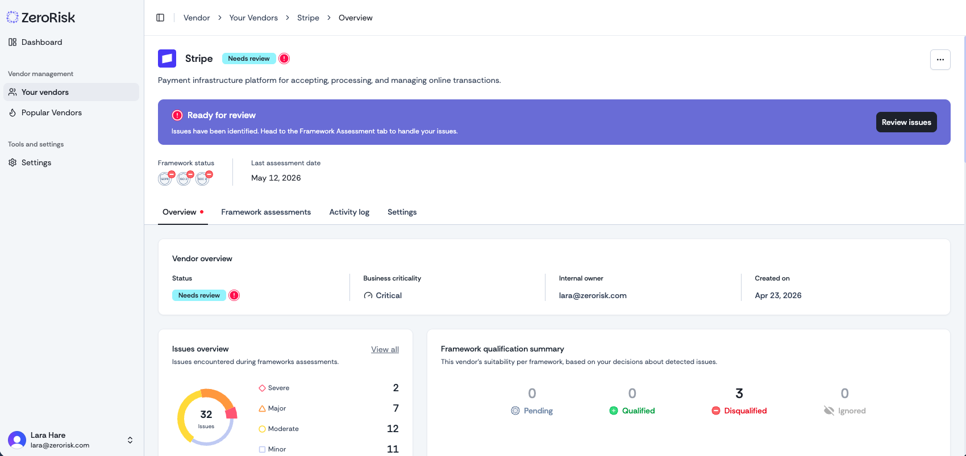This screenshot has width=966, height=456.
Task: Expand the Lara Hare account switcher
Action: pyautogui.click(x=130, y=440)
